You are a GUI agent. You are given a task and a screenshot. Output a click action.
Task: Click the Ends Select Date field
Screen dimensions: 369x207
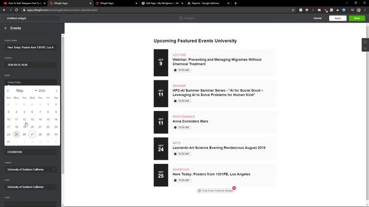pyautogui.click(x=31, y=82)
